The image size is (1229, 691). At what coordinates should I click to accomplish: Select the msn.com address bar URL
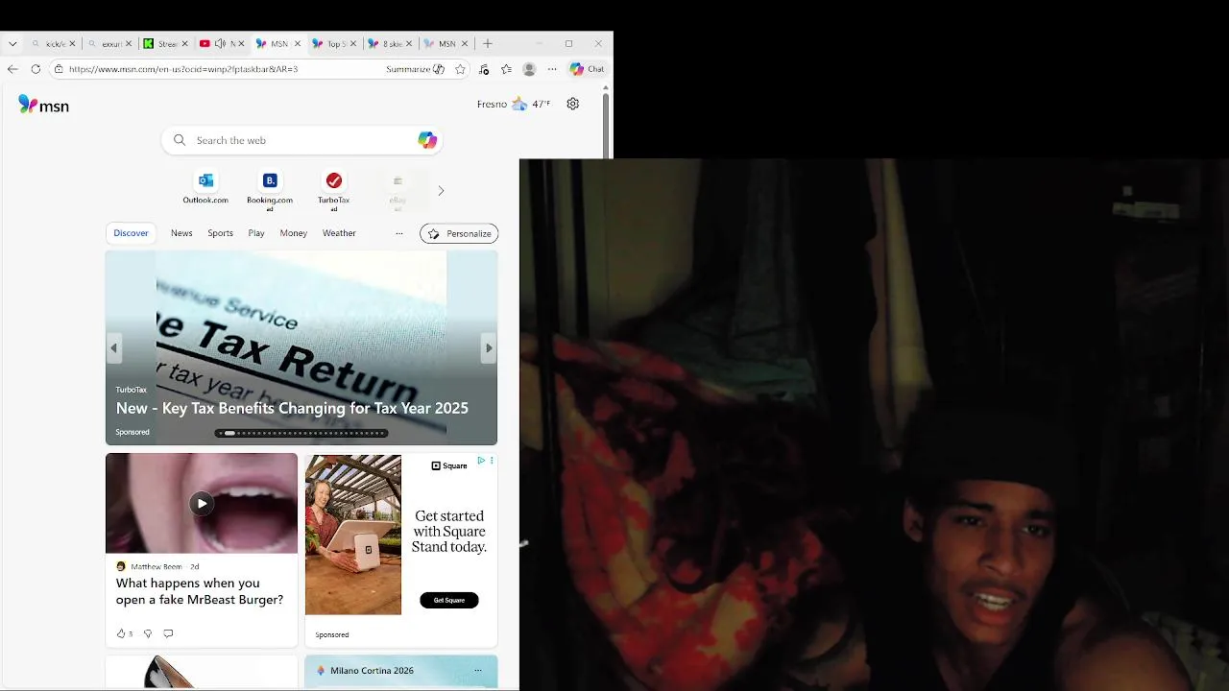[183, 69]
